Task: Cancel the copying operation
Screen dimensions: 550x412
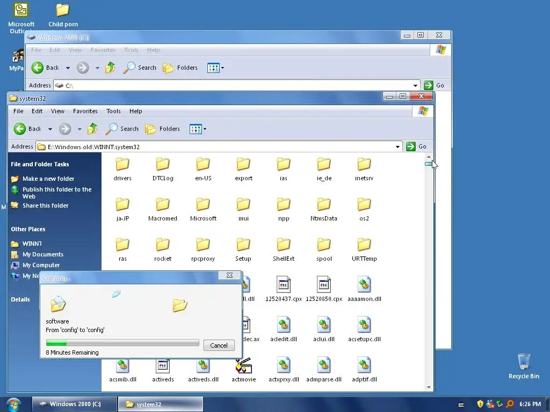Action: pos(219,345)
